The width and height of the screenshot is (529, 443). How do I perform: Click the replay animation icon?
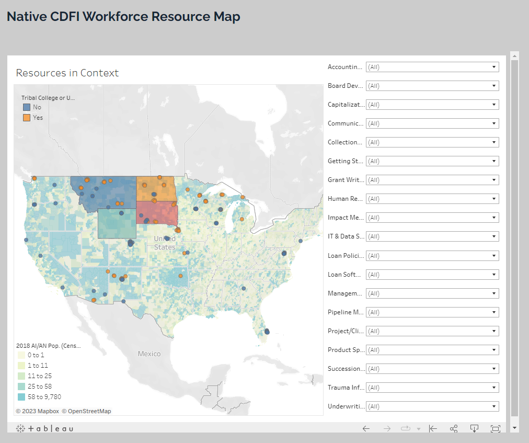[406, 428]
